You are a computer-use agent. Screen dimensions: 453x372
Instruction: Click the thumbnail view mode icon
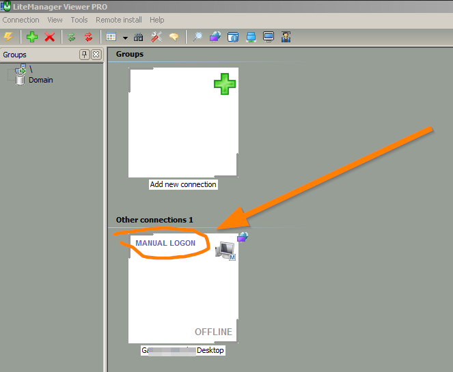[111, 37]
